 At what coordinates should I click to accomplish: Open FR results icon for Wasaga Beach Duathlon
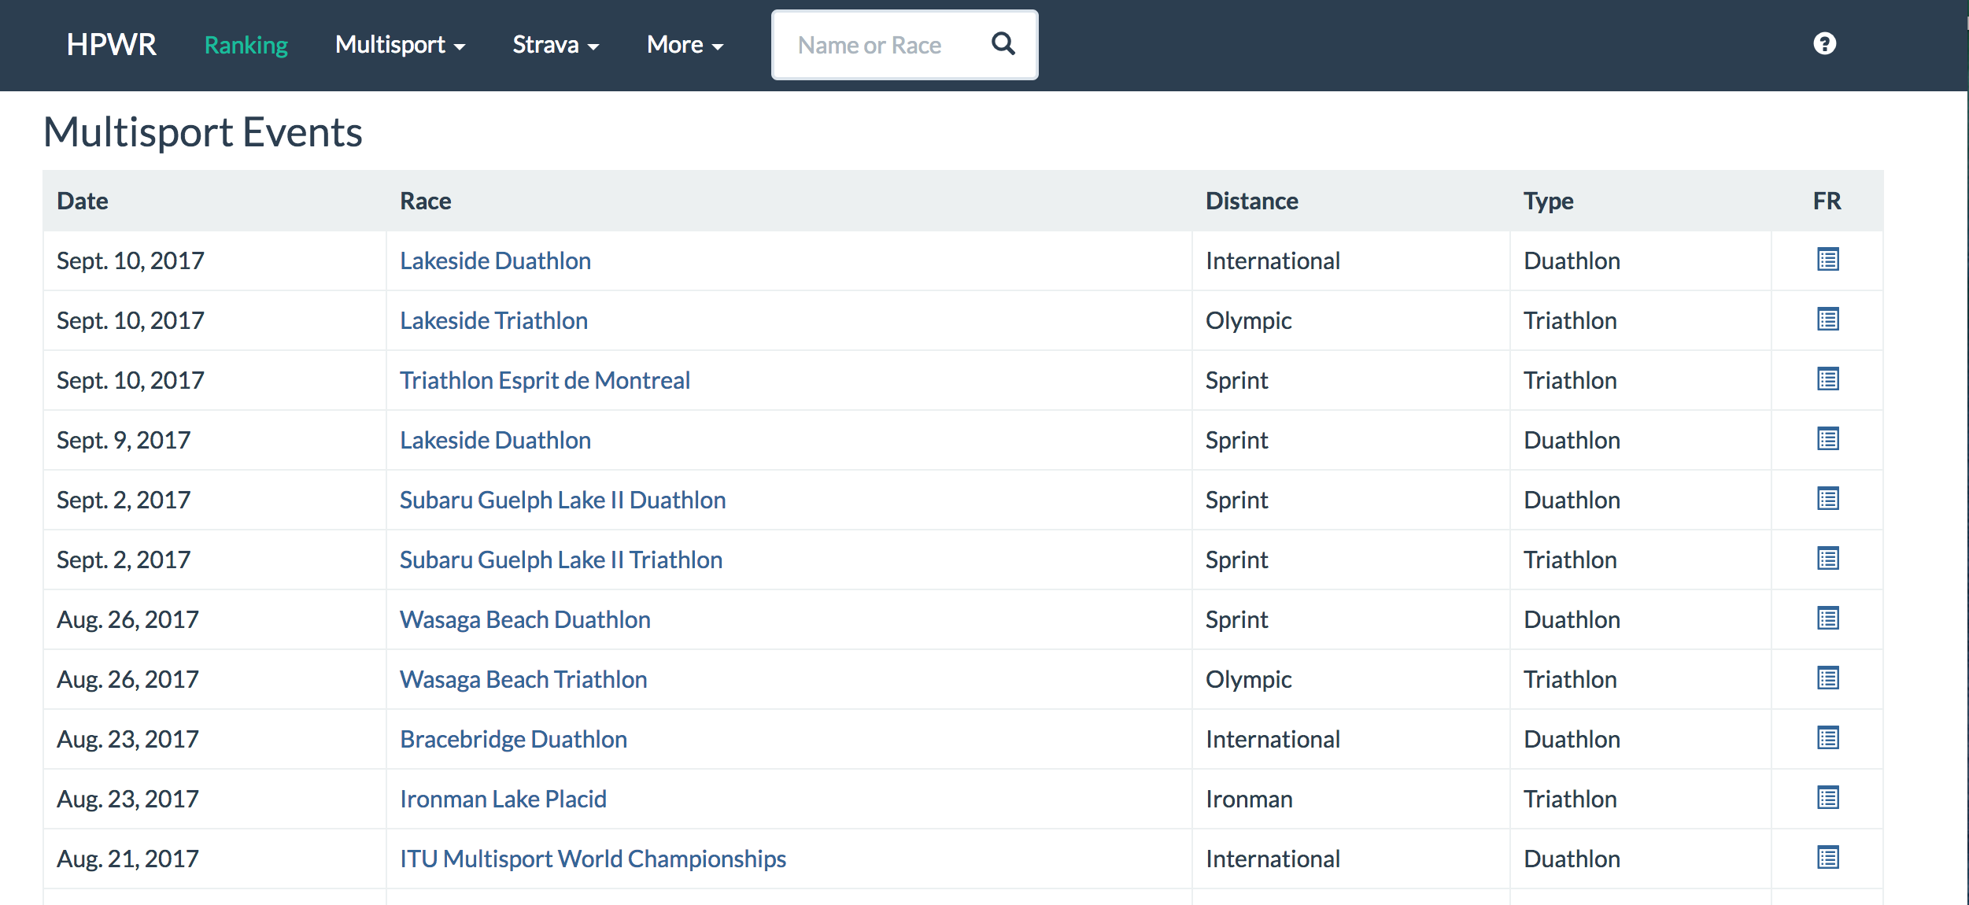(1827, 619)
